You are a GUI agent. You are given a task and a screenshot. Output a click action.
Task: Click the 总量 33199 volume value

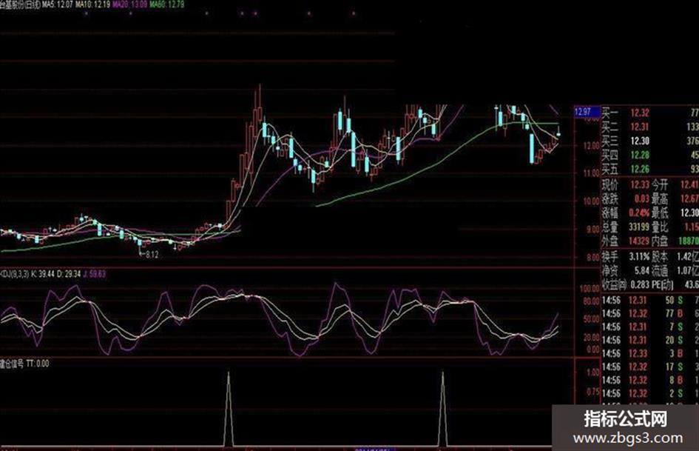tap(639, 227)
